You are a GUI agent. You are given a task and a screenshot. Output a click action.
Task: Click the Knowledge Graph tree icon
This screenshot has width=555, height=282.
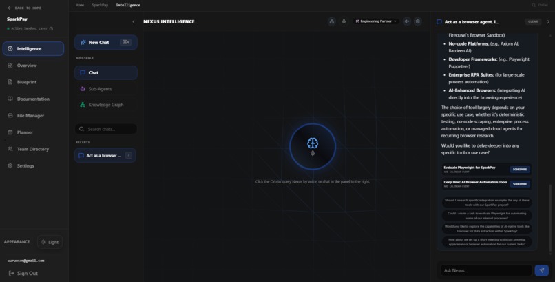tap(83, 105)
